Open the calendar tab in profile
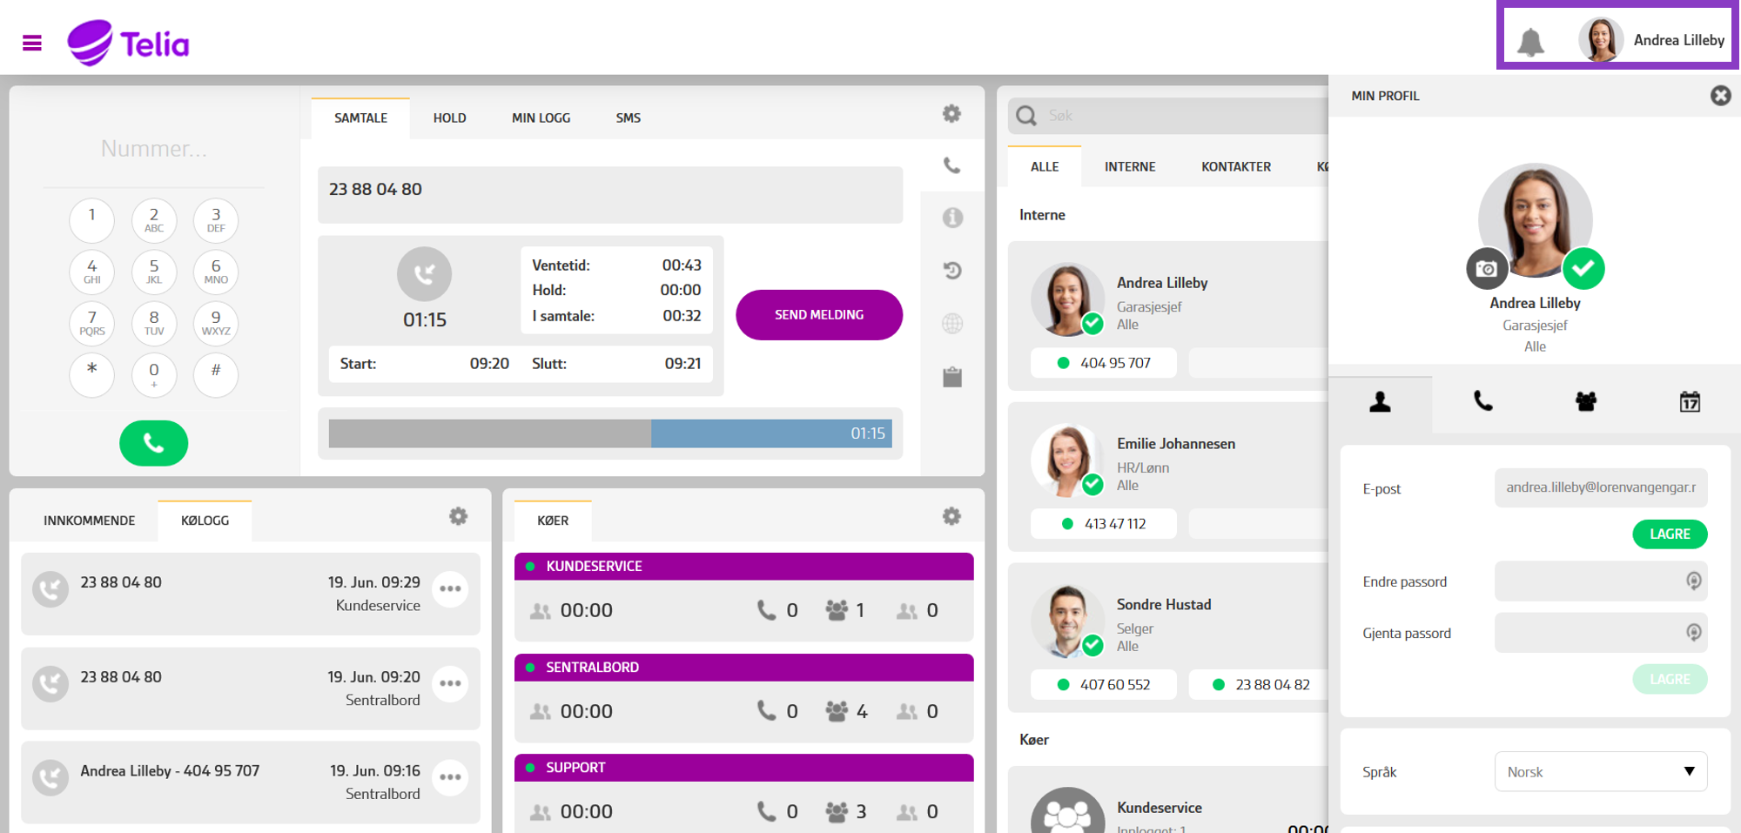1741x833 pixels. pyautogui.click(x=1689, y=401)
